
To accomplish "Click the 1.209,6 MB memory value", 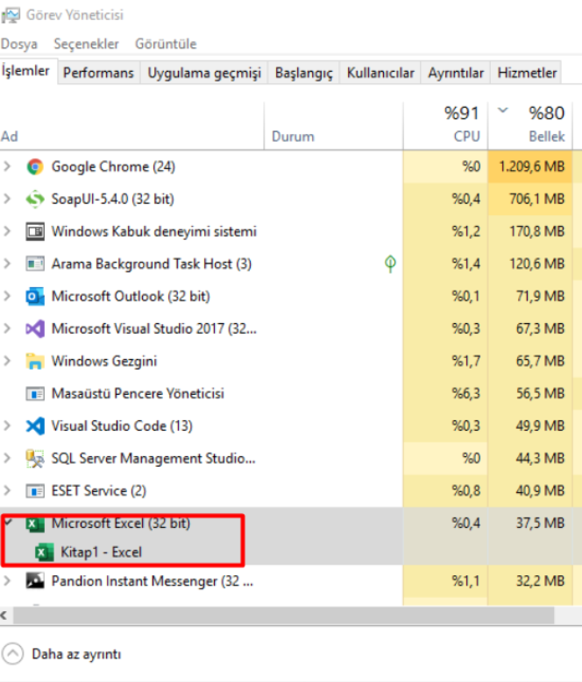I will coord(531,166).
